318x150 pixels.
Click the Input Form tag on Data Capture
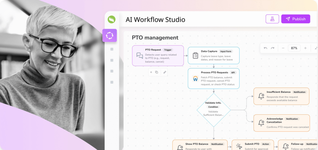click(226, 51)
